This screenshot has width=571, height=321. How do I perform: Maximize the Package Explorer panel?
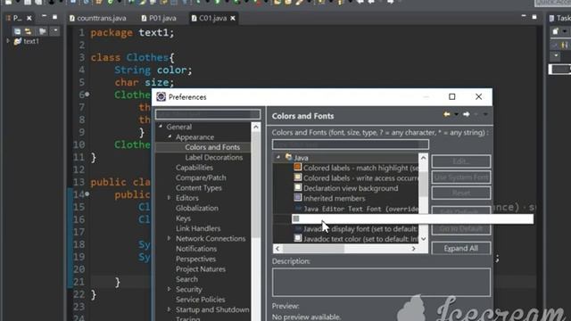54,17
